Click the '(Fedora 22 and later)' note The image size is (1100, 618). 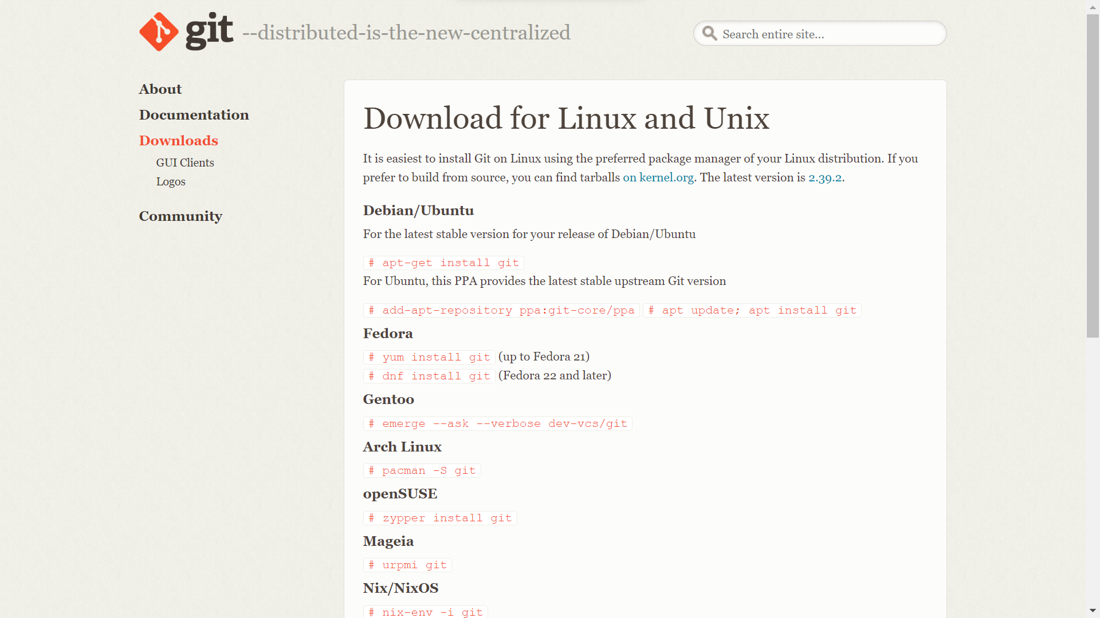[555, 376]
